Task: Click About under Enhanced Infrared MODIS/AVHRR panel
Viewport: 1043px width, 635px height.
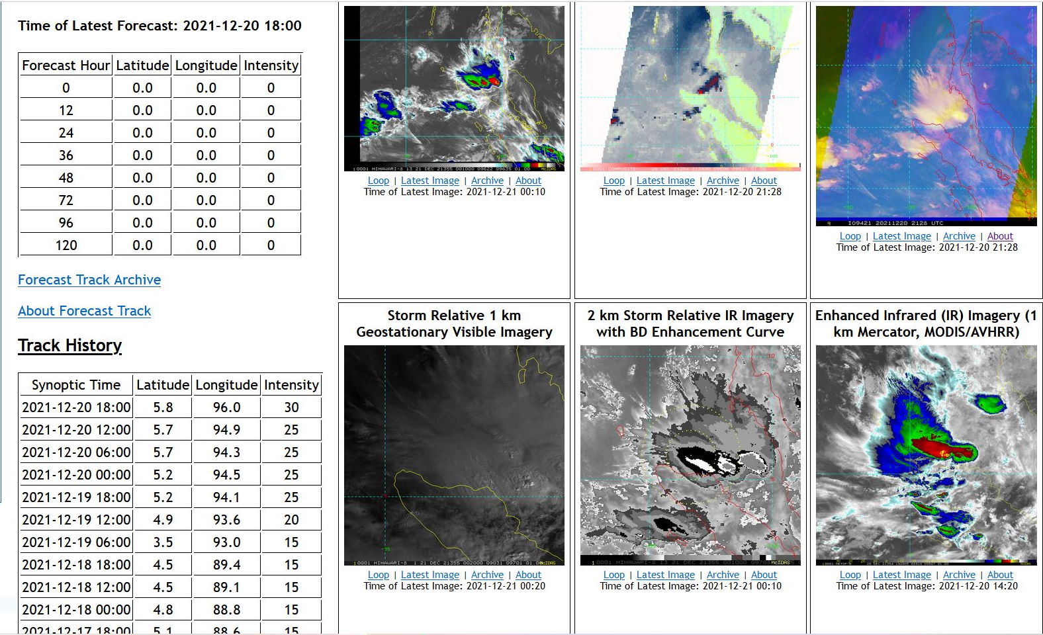Action: point(1000,575)
